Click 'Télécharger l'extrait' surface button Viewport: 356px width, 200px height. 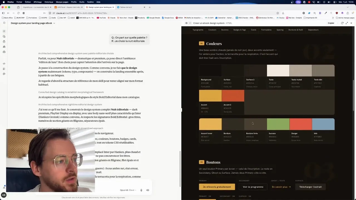click(310, 187)
